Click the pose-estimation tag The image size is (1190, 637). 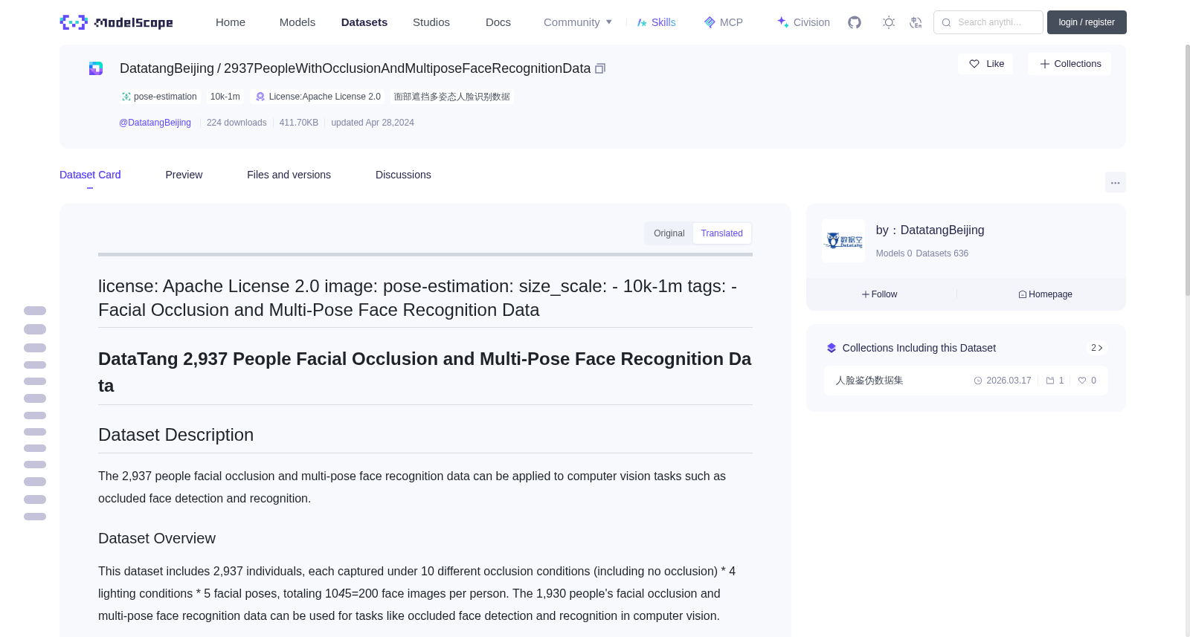tap(159, 97)
